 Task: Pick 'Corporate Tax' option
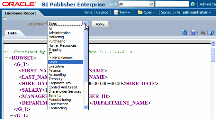click(66, 83)
